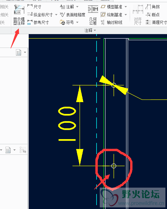
Task: Select the 角拐 jog tool
Action: [153, 6]
